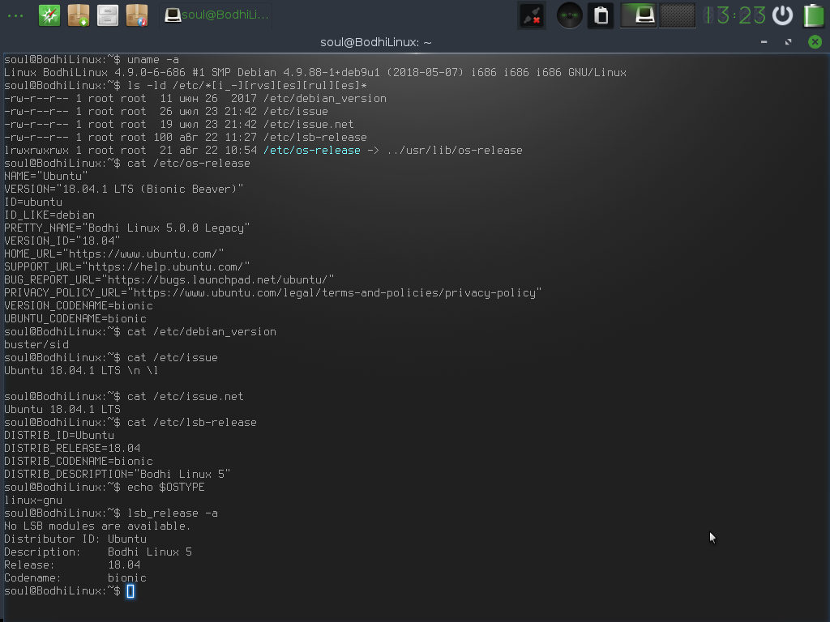Screen dimensions: 830x622
Task: Launch the web browser compass icon
Action: pos(49,15)
